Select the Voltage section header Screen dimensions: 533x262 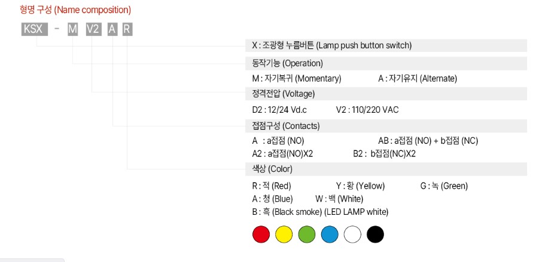(386, 94)
